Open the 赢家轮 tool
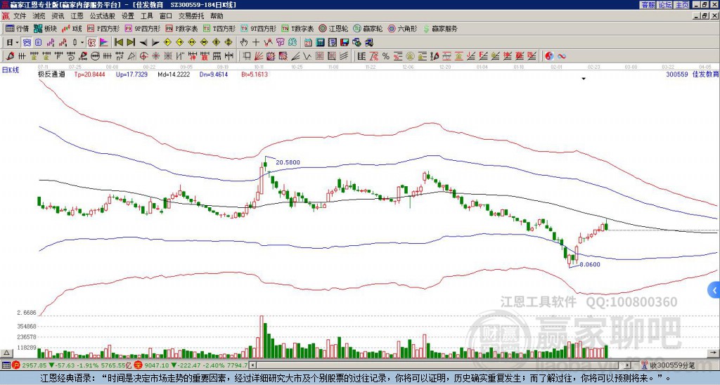 tap(368, 28)
